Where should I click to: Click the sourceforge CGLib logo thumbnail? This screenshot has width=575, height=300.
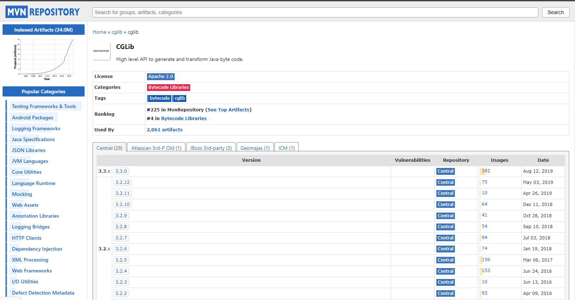[x=101, y=51]
